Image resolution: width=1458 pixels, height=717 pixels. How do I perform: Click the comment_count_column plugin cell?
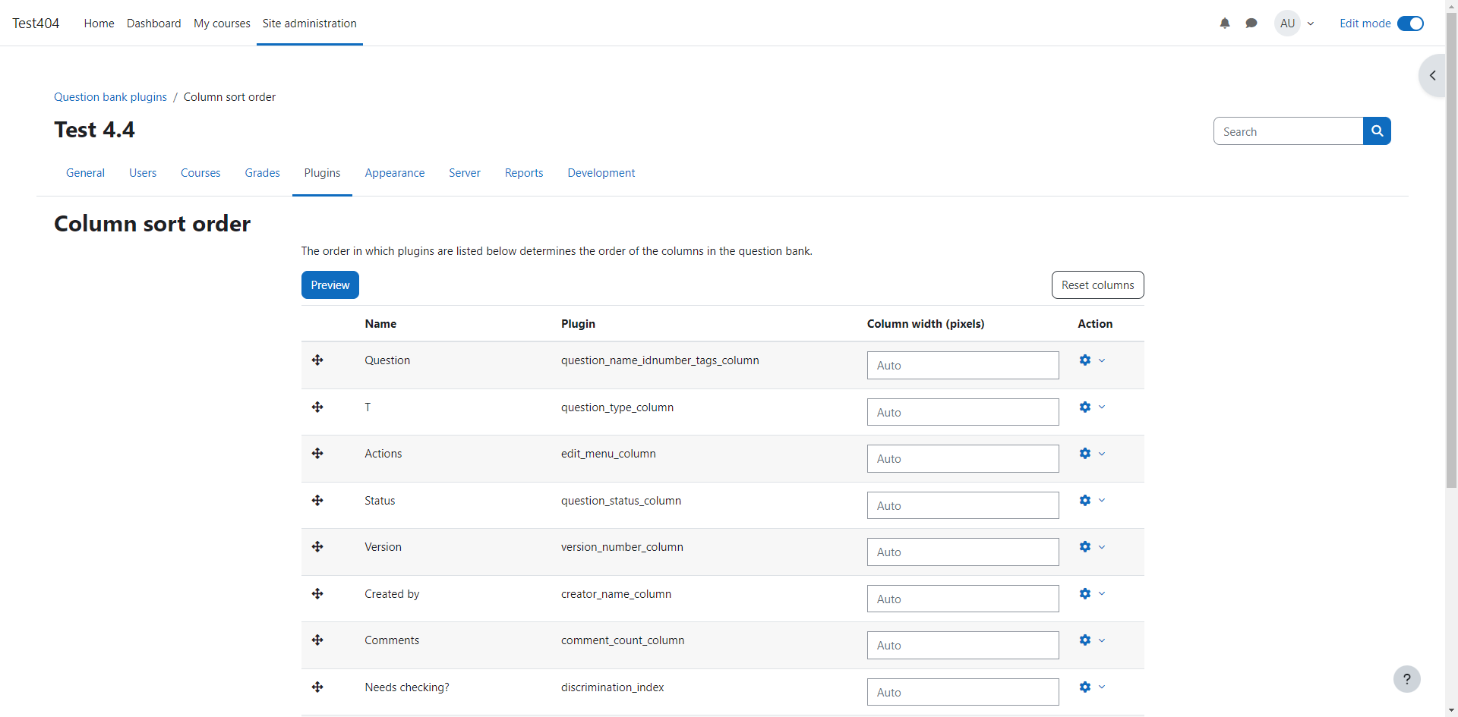623,640
